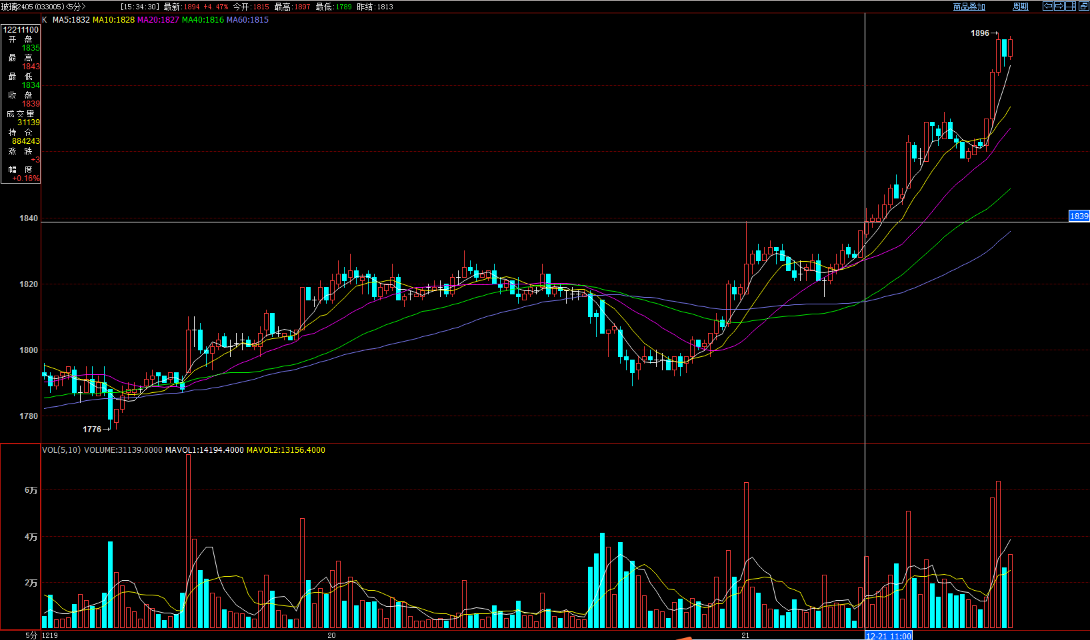The image size is (1090, 640).
Task: Click the 1839 crosshair price tag
Action: point(1079,216)
